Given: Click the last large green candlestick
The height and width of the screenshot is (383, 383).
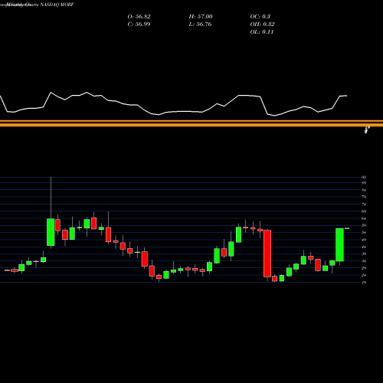Looking at the screenshot, I should pos(339,244).
